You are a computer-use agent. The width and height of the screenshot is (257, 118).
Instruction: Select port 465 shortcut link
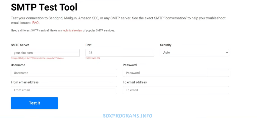coord(94,58)
